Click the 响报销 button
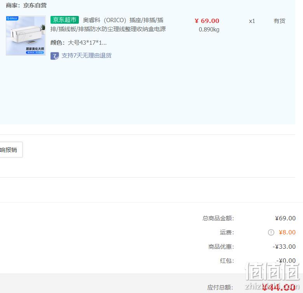The image size is (303, 293). pyautogui.click(x=11, y=150)
